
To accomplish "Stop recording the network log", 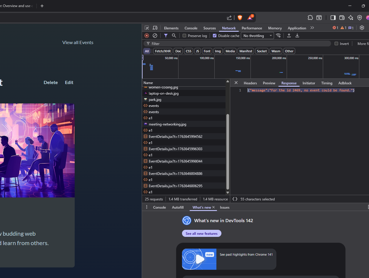I will click(147, 36).
